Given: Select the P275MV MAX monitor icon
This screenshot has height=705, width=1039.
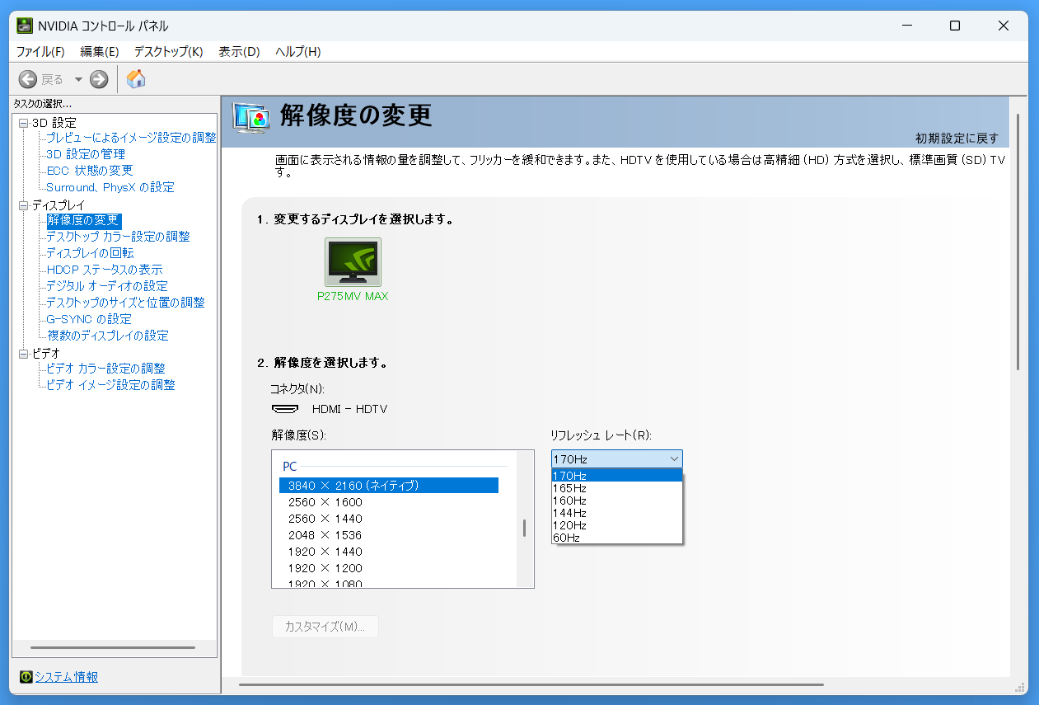Looking at the screenshot, I should [x=353, y=262].
